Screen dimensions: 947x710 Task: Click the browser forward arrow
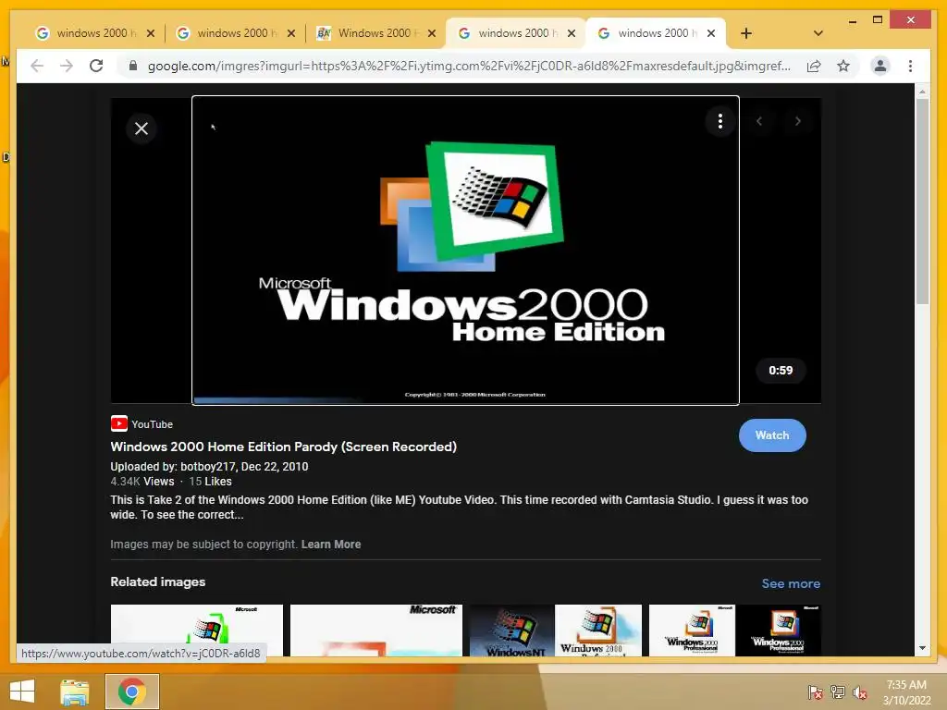[x=67, y=66]
